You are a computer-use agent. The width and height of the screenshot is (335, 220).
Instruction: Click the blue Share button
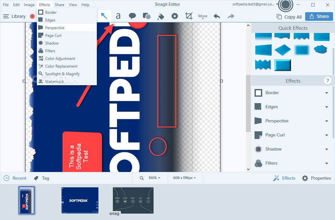(319, 16)
